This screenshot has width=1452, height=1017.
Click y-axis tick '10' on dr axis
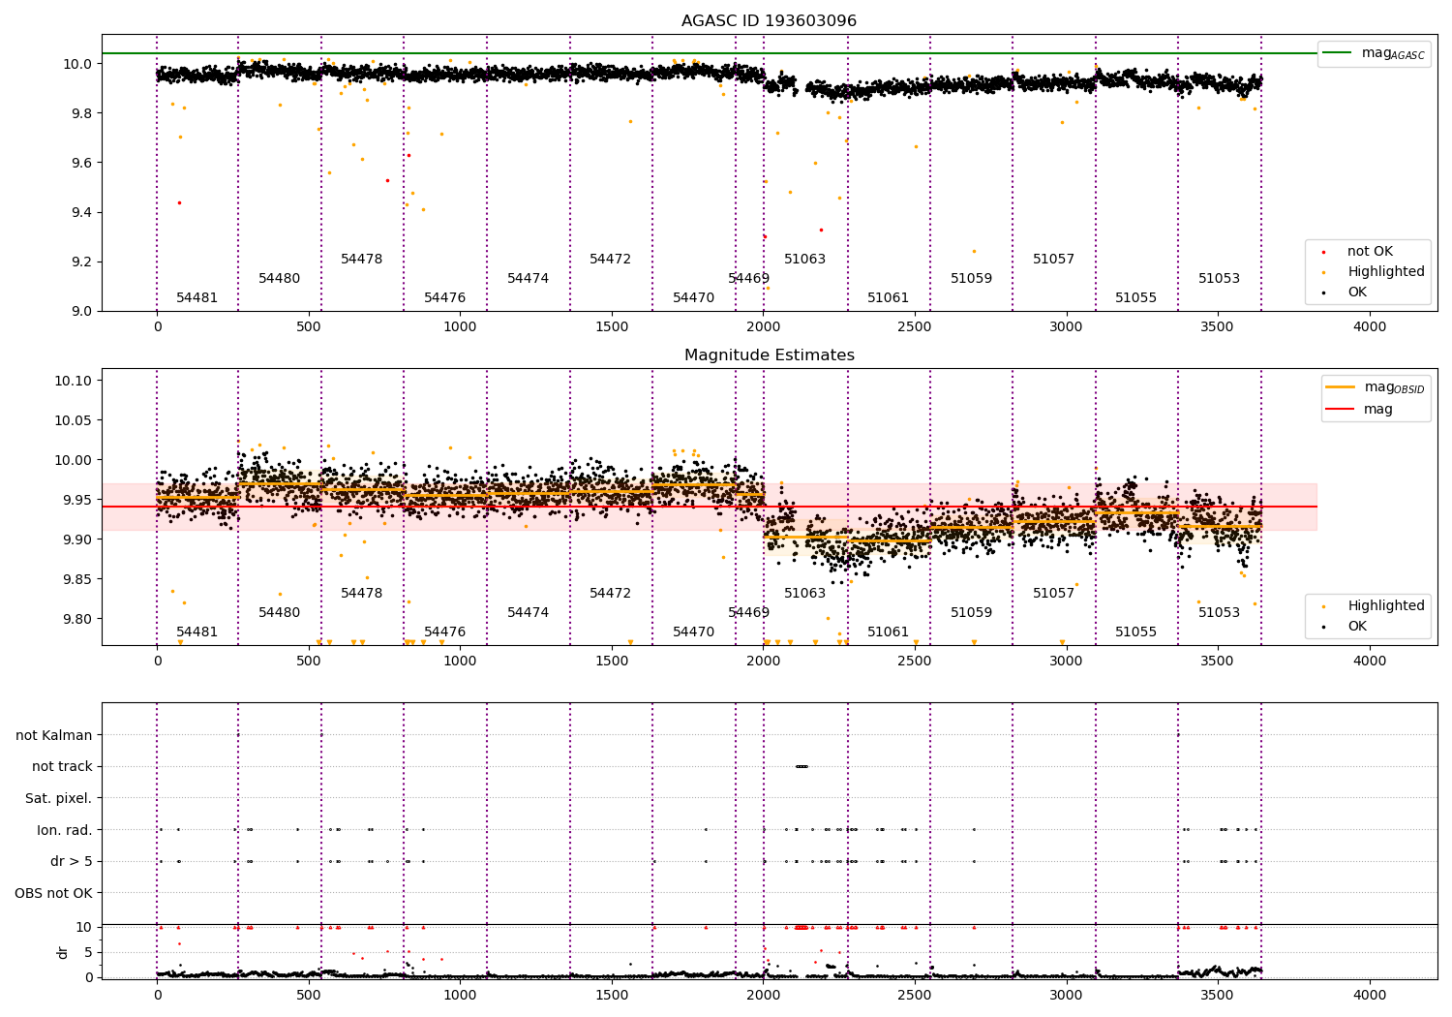84,927
